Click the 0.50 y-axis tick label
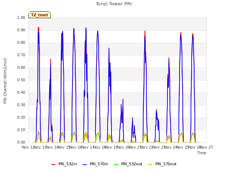The width and height of the screenshot is (228, 171). [x=21, y=80]
